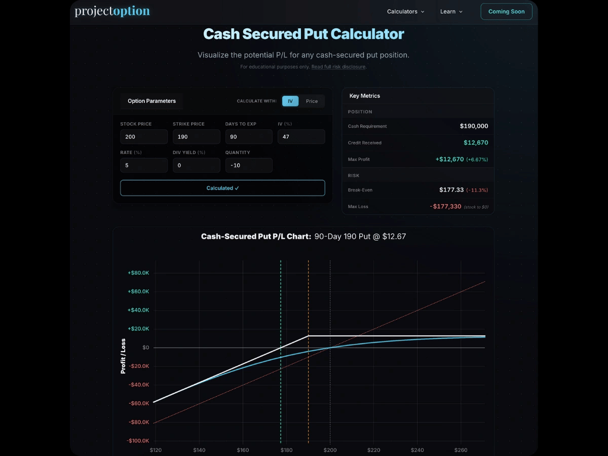Edit the IV percentage field
This screenshot has height=456, width=608.
301,137
